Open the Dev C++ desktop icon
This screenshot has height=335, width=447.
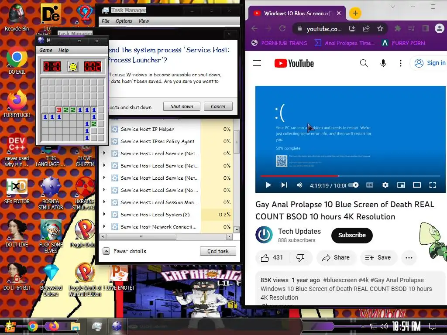pos(17,150)
